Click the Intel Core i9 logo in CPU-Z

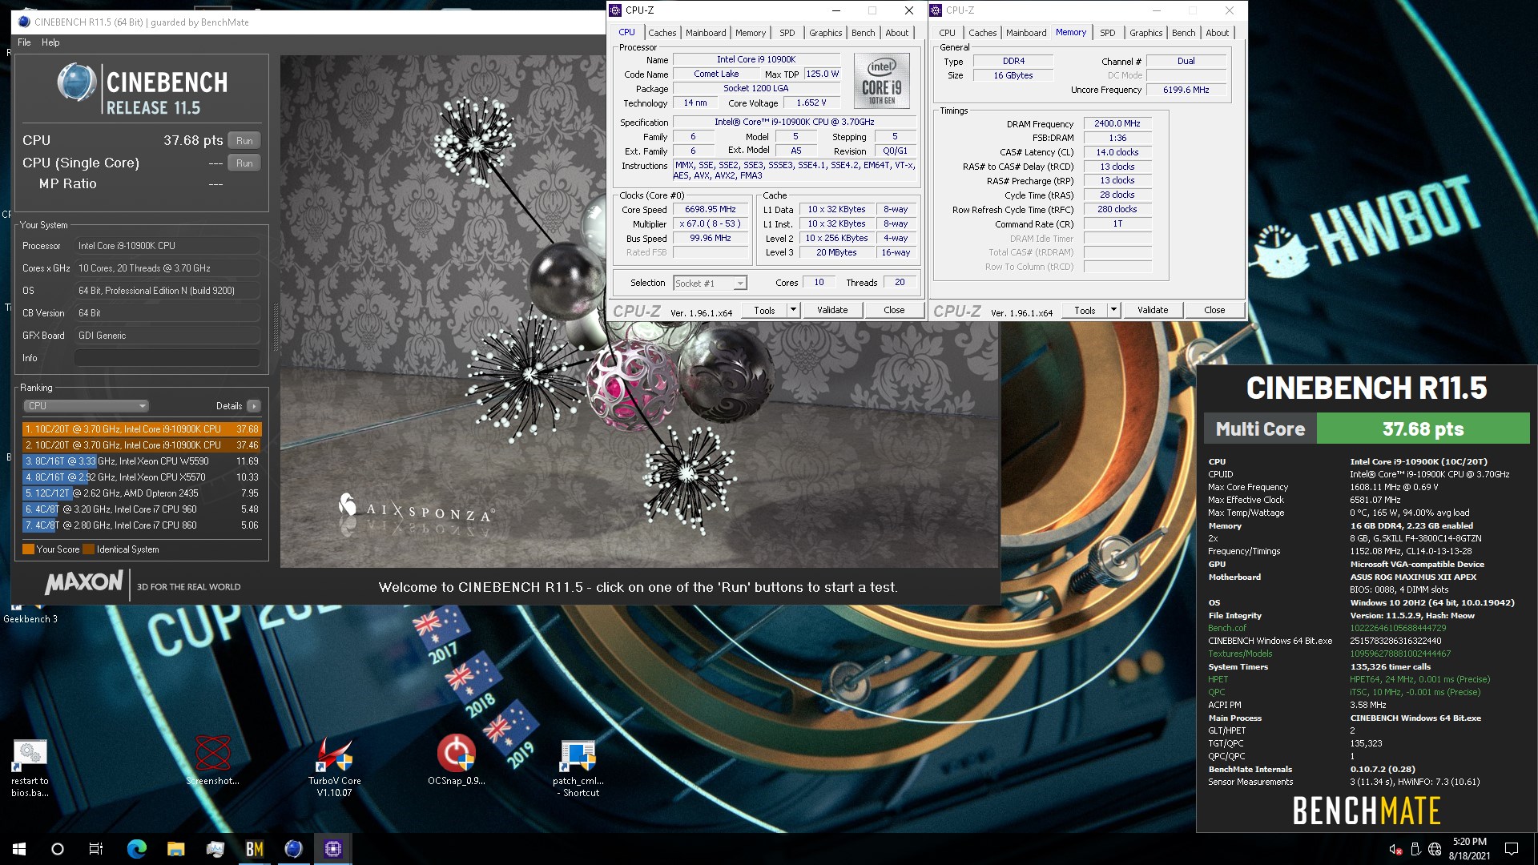pos(881,81)
